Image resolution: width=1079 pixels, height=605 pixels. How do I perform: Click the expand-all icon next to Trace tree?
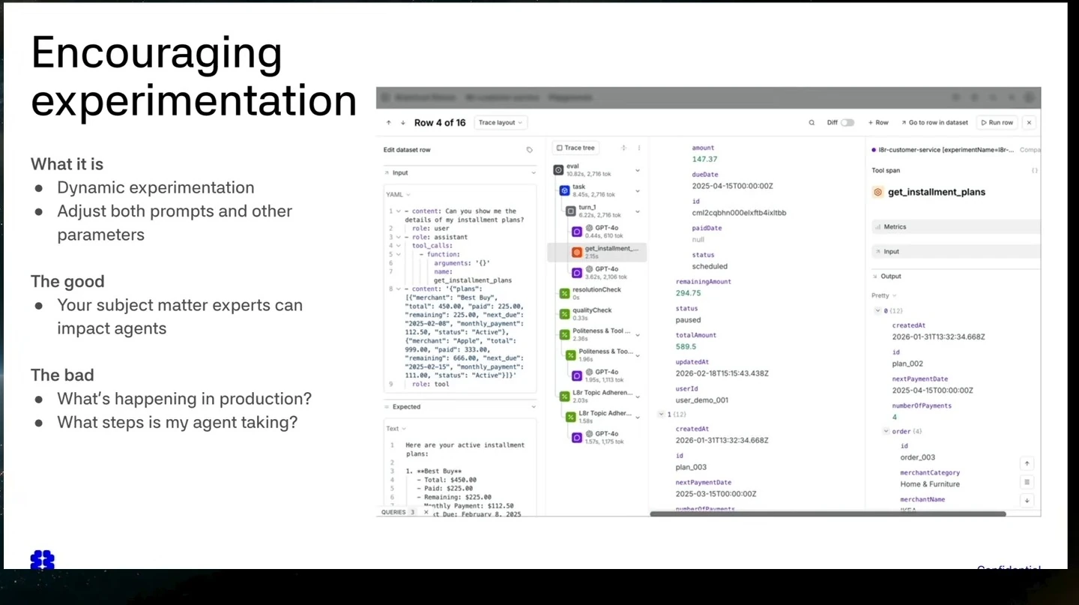coord(623,148)
